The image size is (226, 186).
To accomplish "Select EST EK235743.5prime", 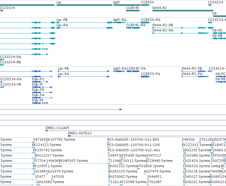I will [47, 150].
